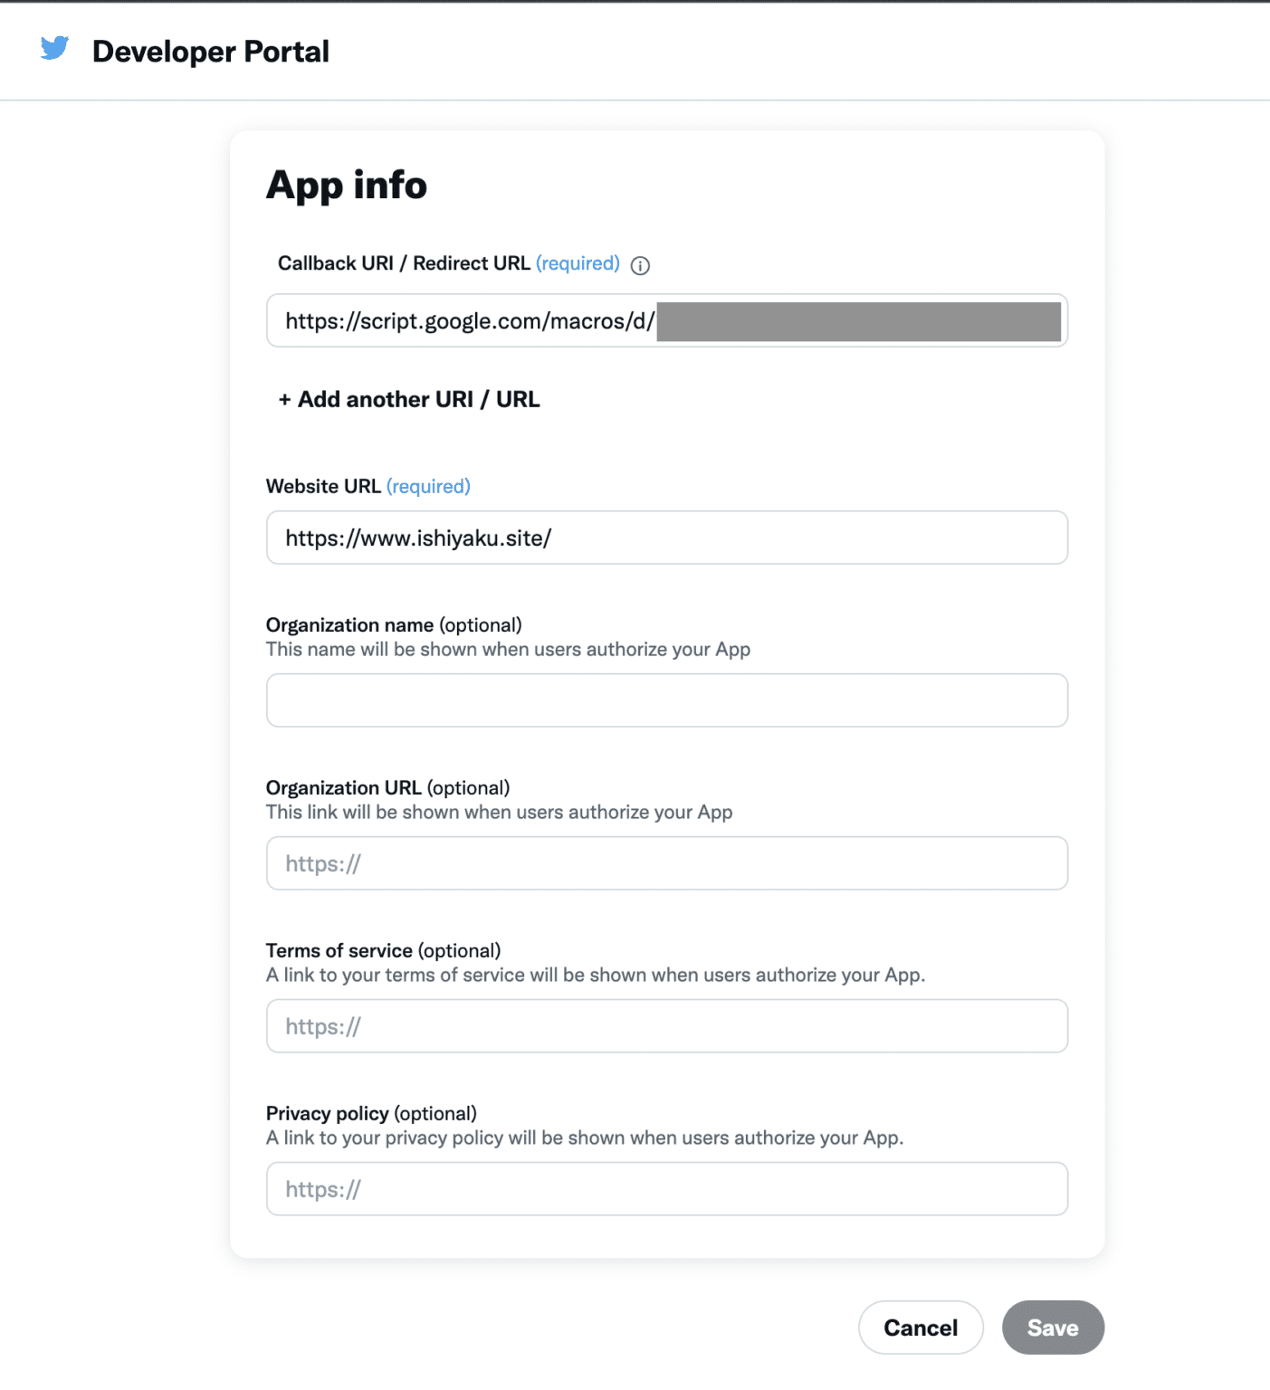Save the App info changes

(x=1053, y=1327)
